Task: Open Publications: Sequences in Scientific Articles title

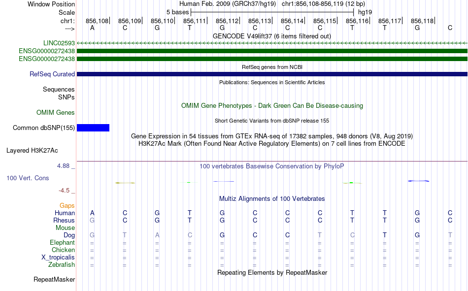Action: pos(272,82)
